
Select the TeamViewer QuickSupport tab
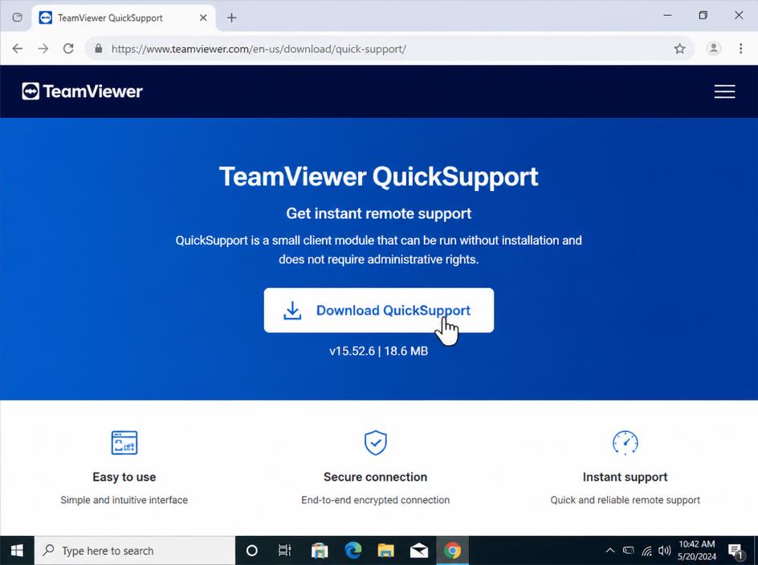coord(124,18)
